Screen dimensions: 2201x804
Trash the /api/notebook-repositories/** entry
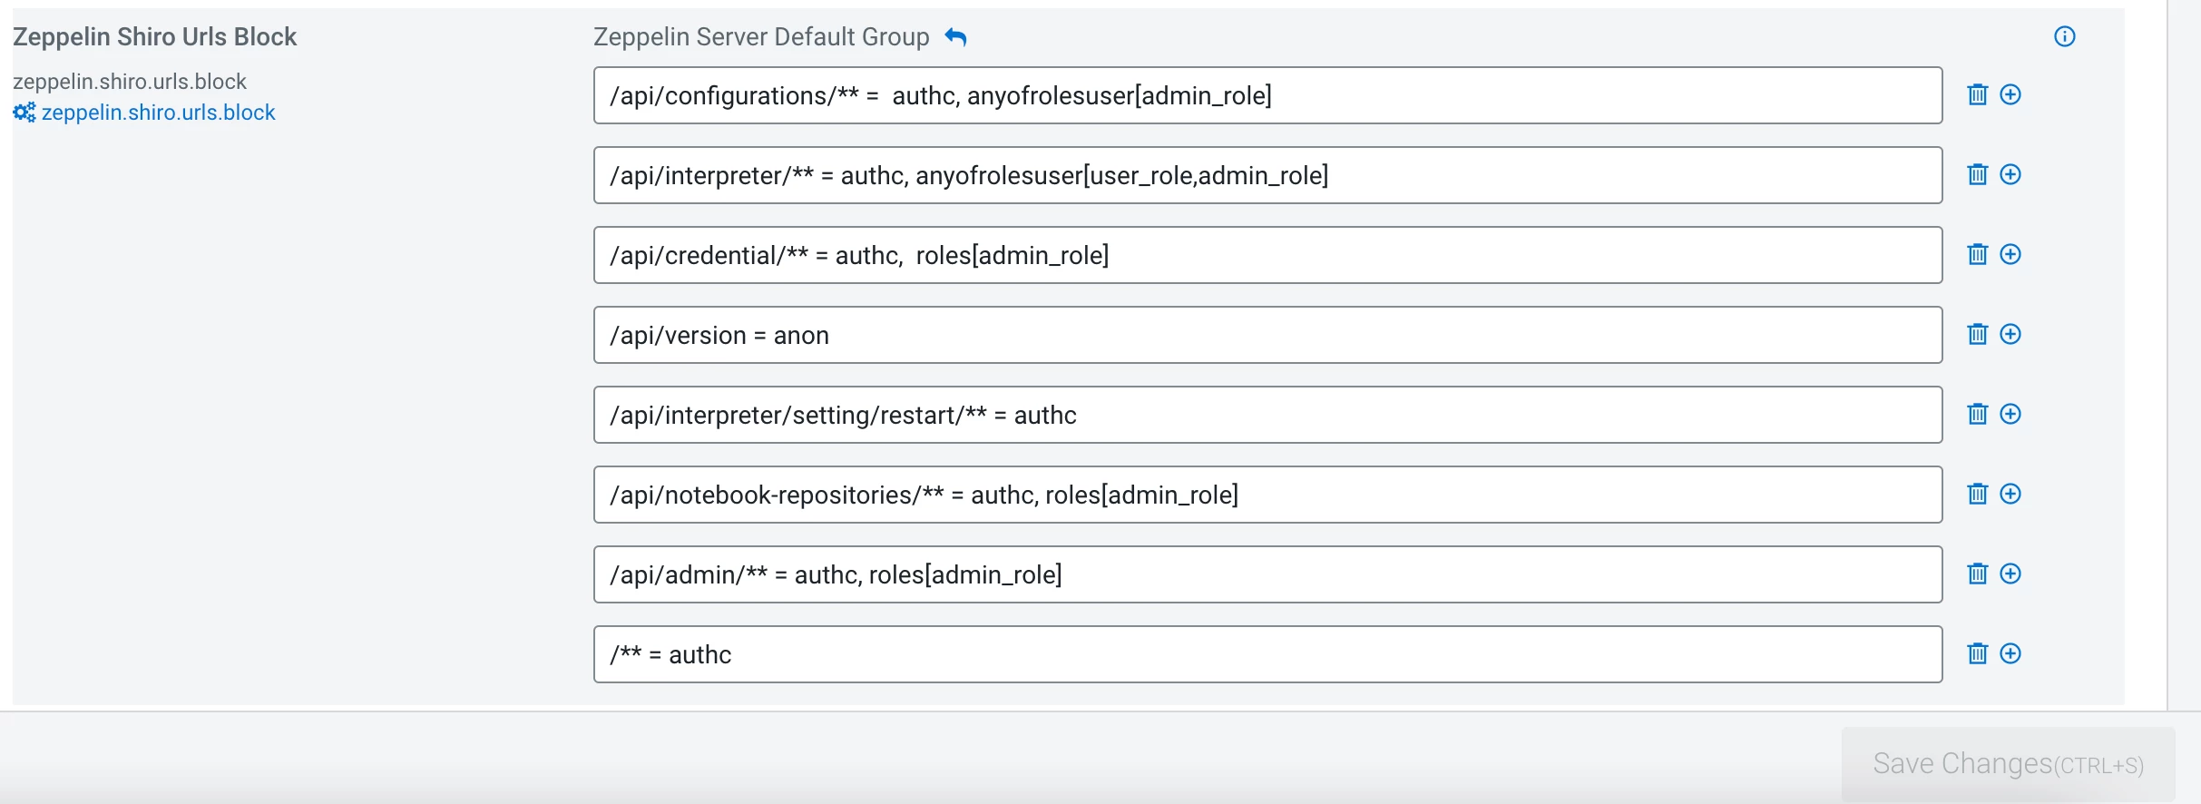pos(1978,494)
